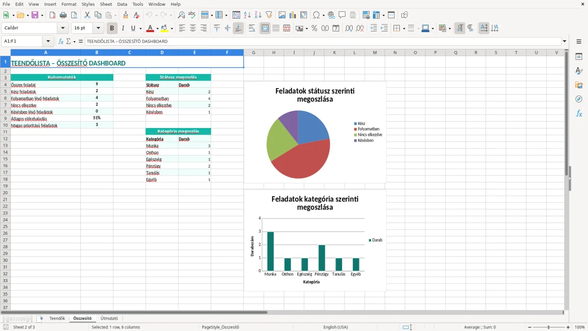588x331 pixels.
Task: Click the Save document icon
Action: click(x=35, y=15)
